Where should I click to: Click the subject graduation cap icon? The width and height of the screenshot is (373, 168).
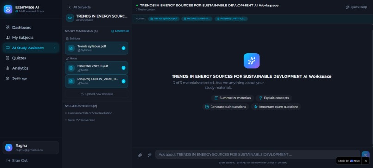[70, 18]
